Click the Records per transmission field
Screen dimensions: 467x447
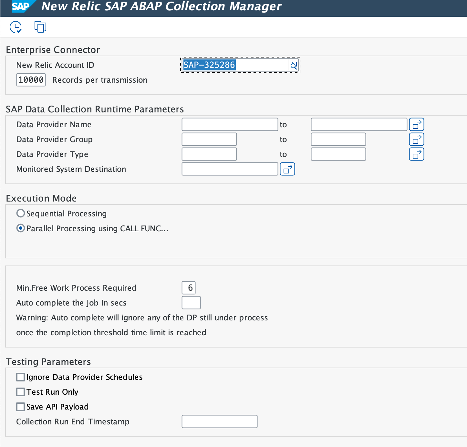coord(31,80)
